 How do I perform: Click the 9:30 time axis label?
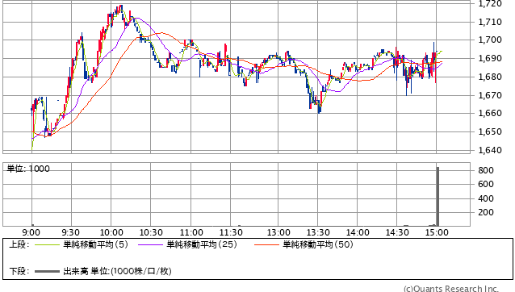point(70,232)
